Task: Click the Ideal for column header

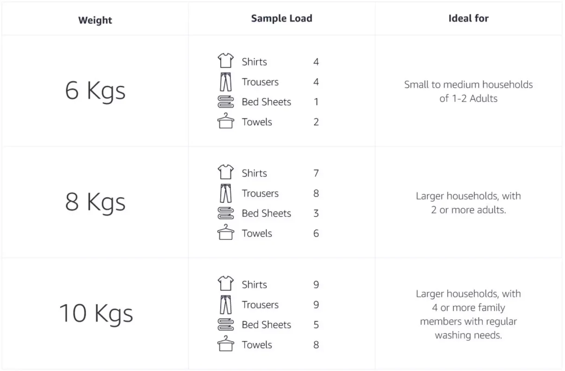Action: 468,19
